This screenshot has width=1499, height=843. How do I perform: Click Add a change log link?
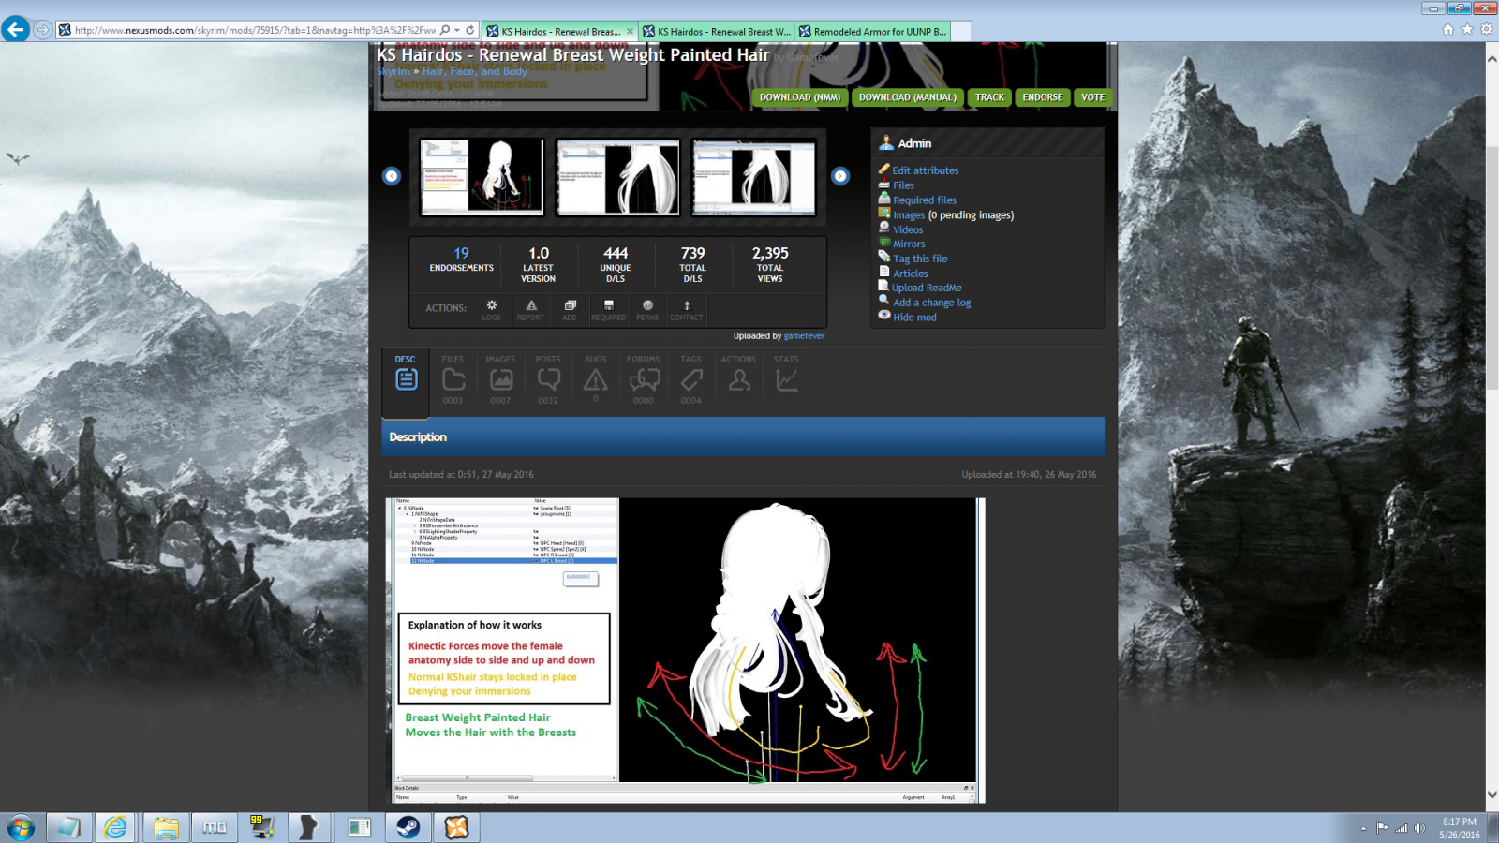pos(932,303)
